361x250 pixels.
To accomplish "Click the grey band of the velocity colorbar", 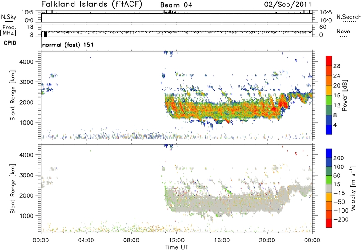I will pyautogui.click(x=329, y=188).
